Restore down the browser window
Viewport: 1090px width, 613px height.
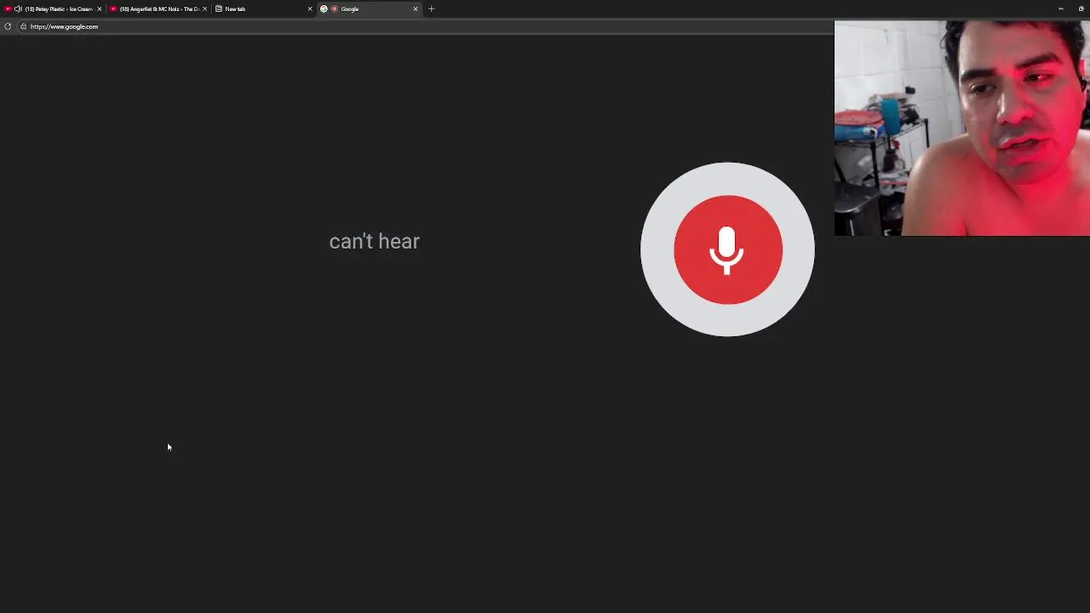1081,9
